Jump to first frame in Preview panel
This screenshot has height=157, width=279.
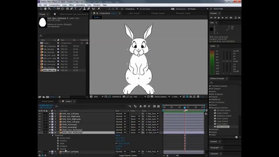pyautogui.click(x=211, y=17)
